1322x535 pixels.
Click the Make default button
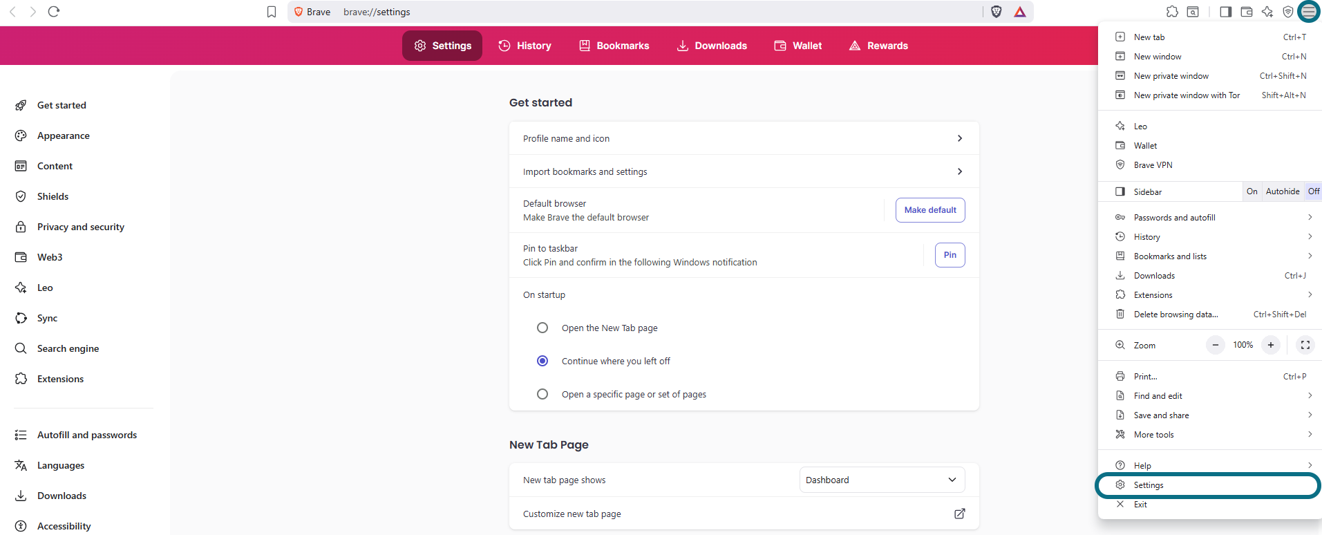click(x=930, y=210)
